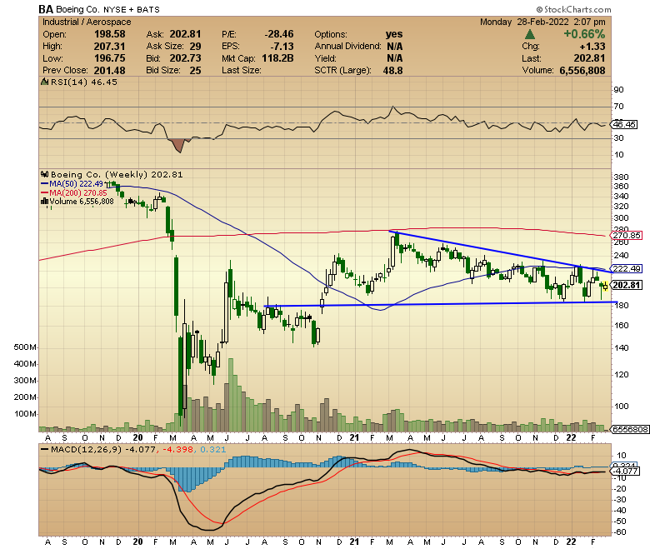Click the Chg value +1.33

pyautogui.click(x=592, y=46)
